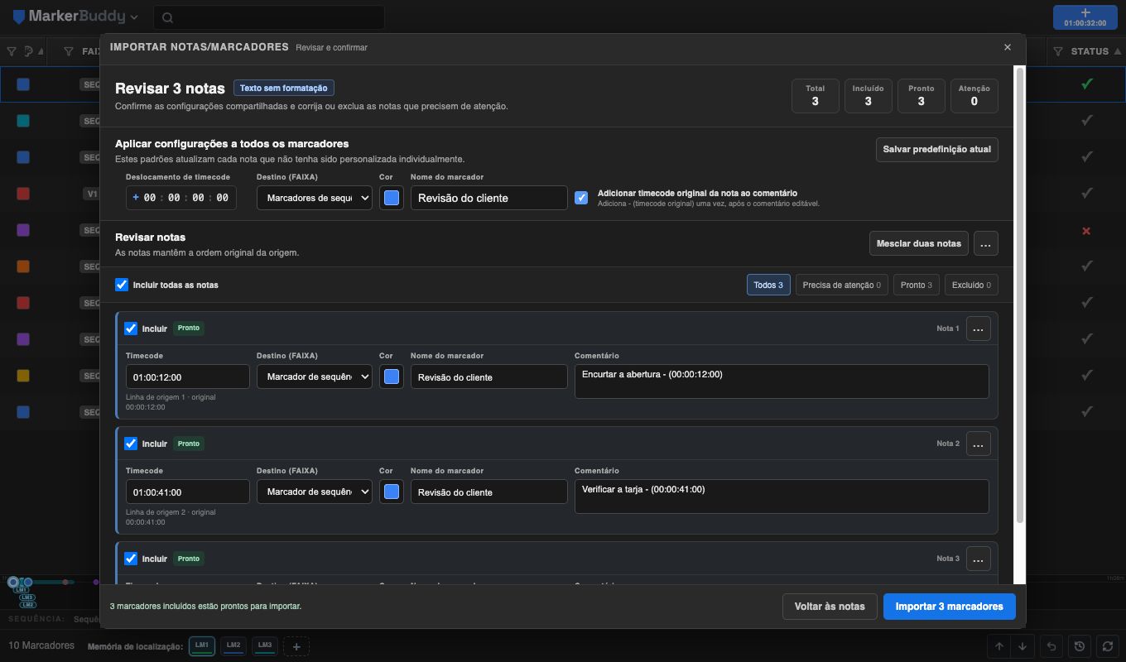Open the Nota 2 Cor color swatch

392,492
